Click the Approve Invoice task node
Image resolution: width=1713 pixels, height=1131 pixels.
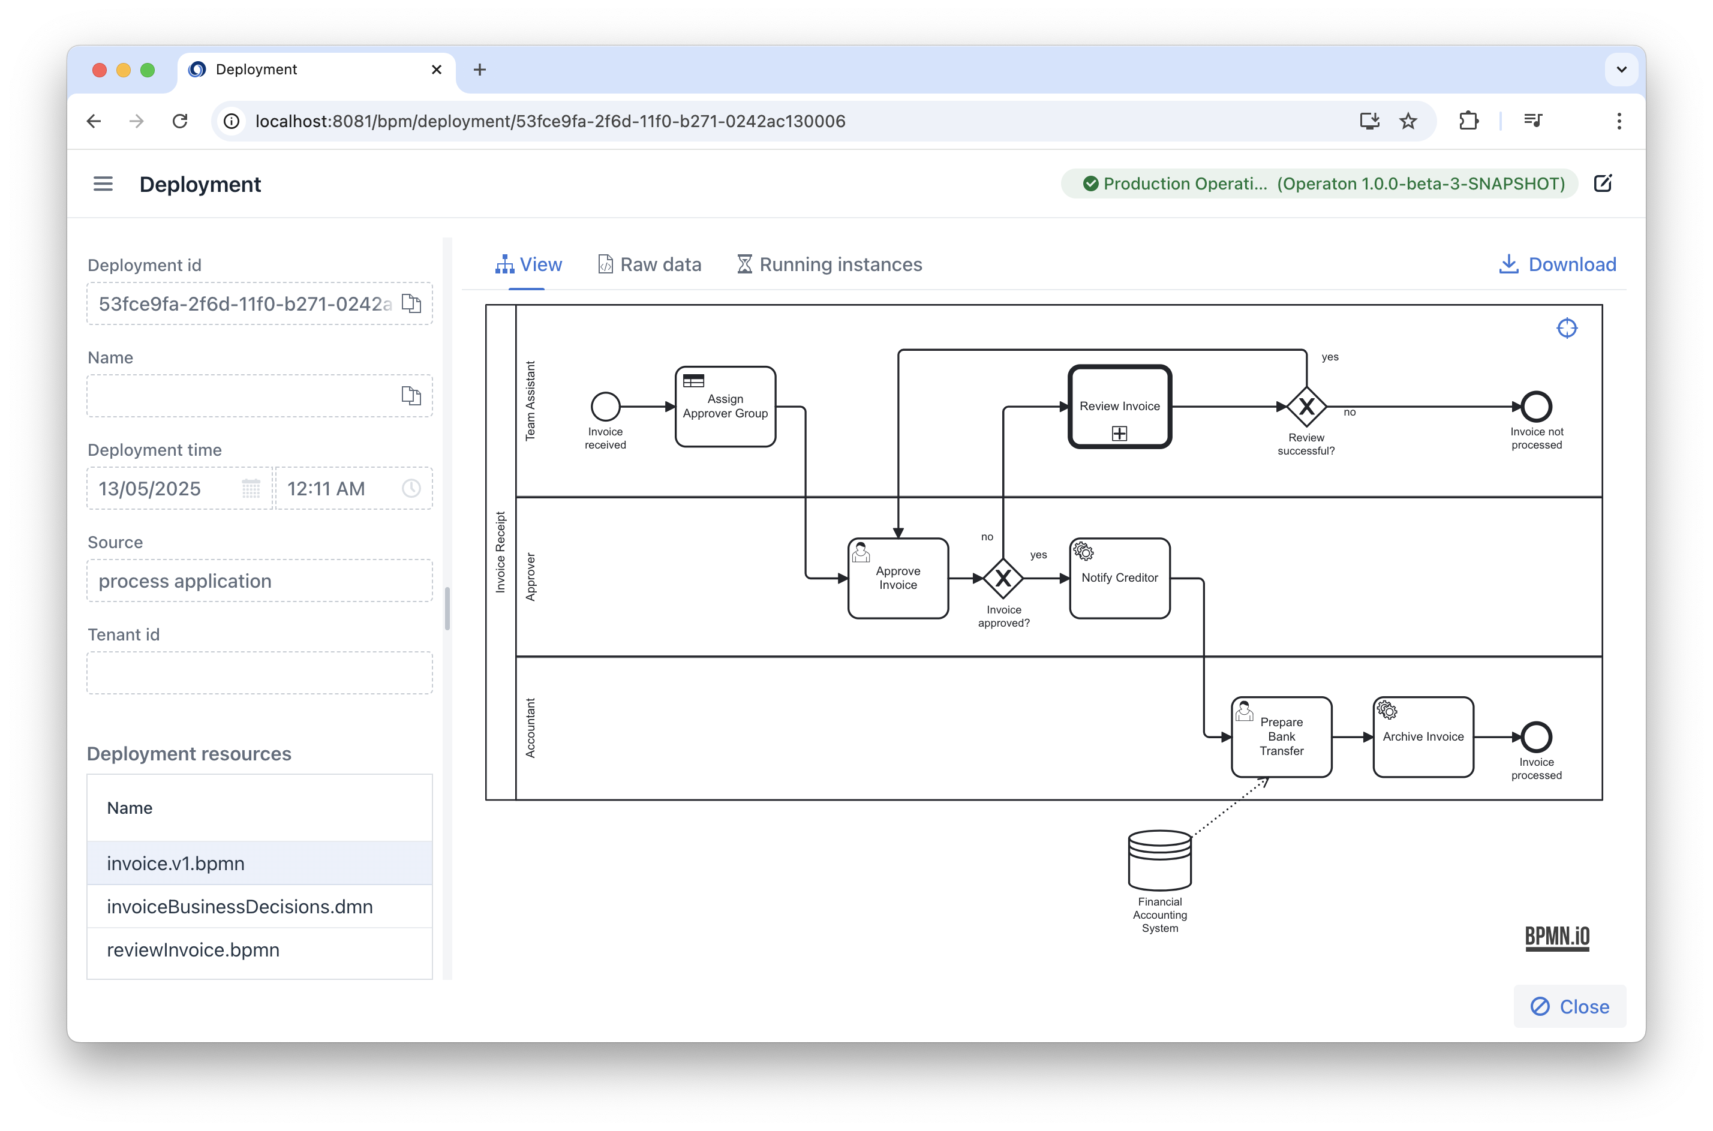(x=898, y=579)
